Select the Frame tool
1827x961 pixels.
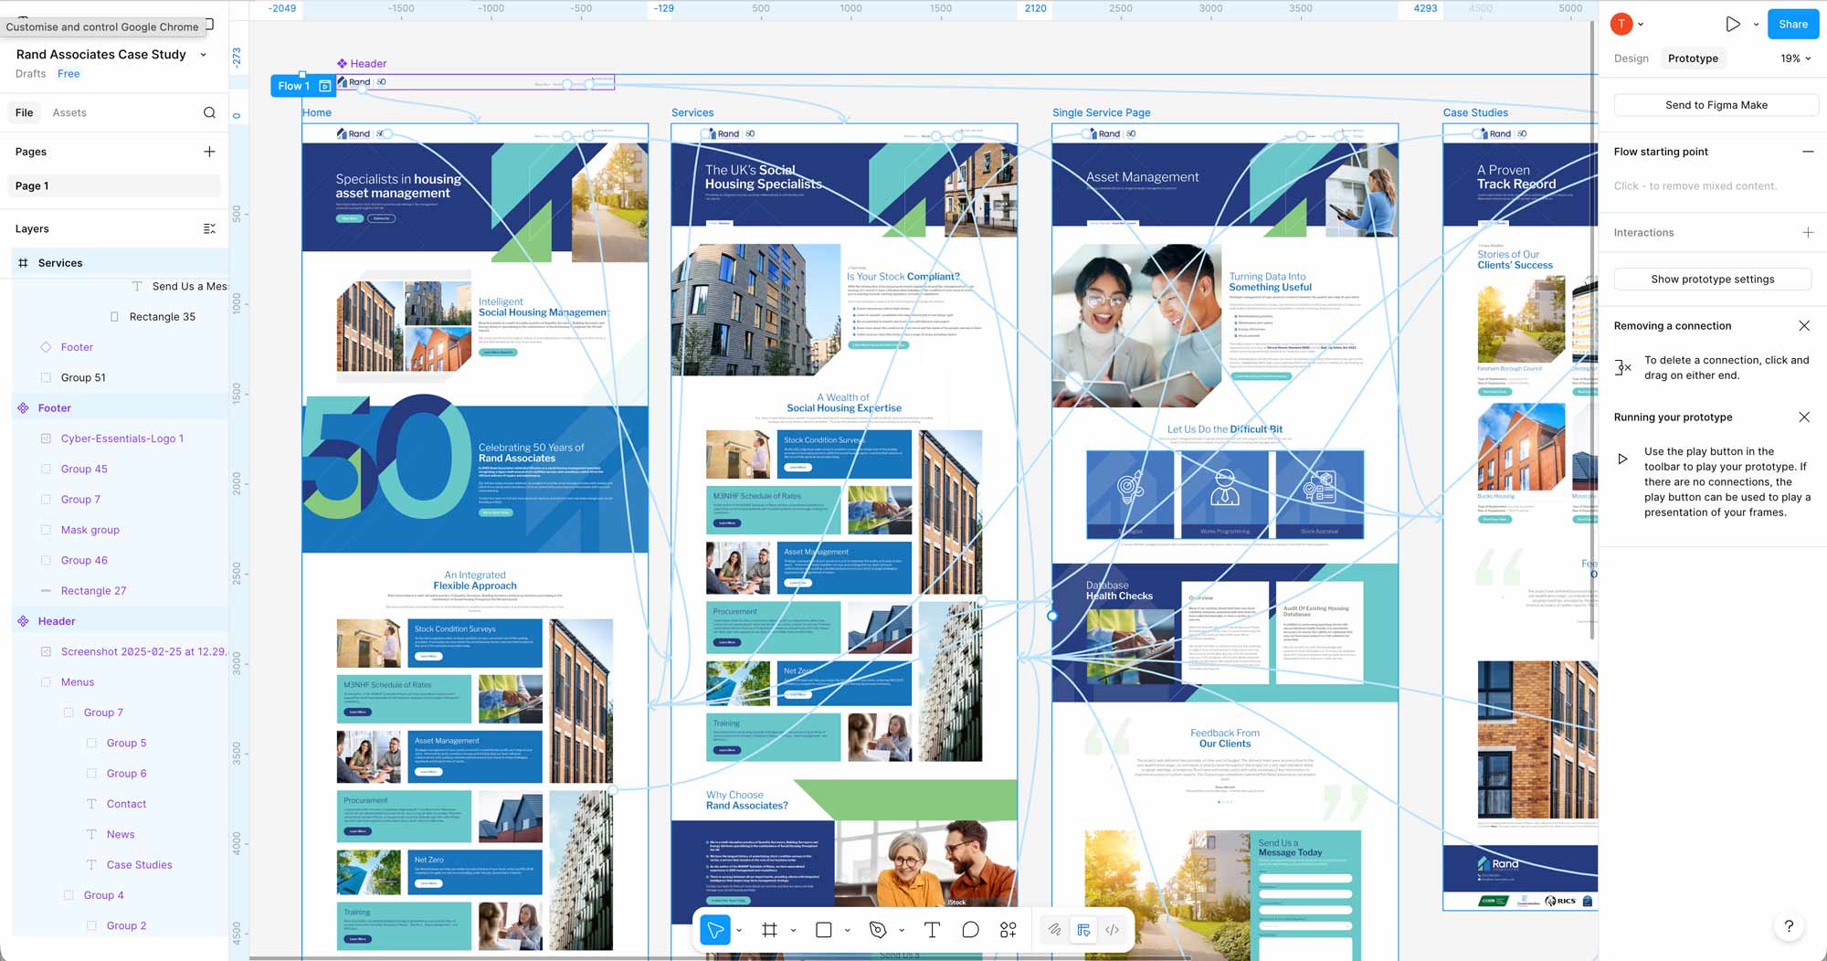[770, 930]
